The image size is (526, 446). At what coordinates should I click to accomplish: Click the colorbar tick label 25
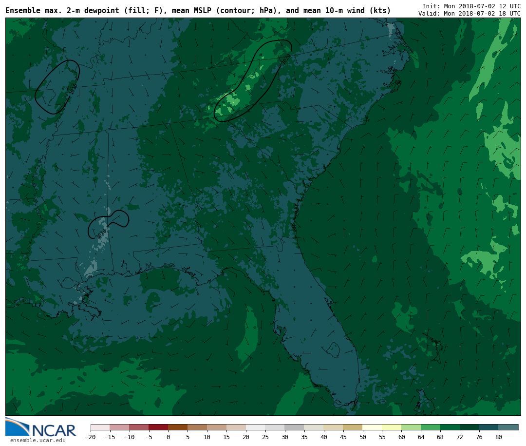(265, 437)
